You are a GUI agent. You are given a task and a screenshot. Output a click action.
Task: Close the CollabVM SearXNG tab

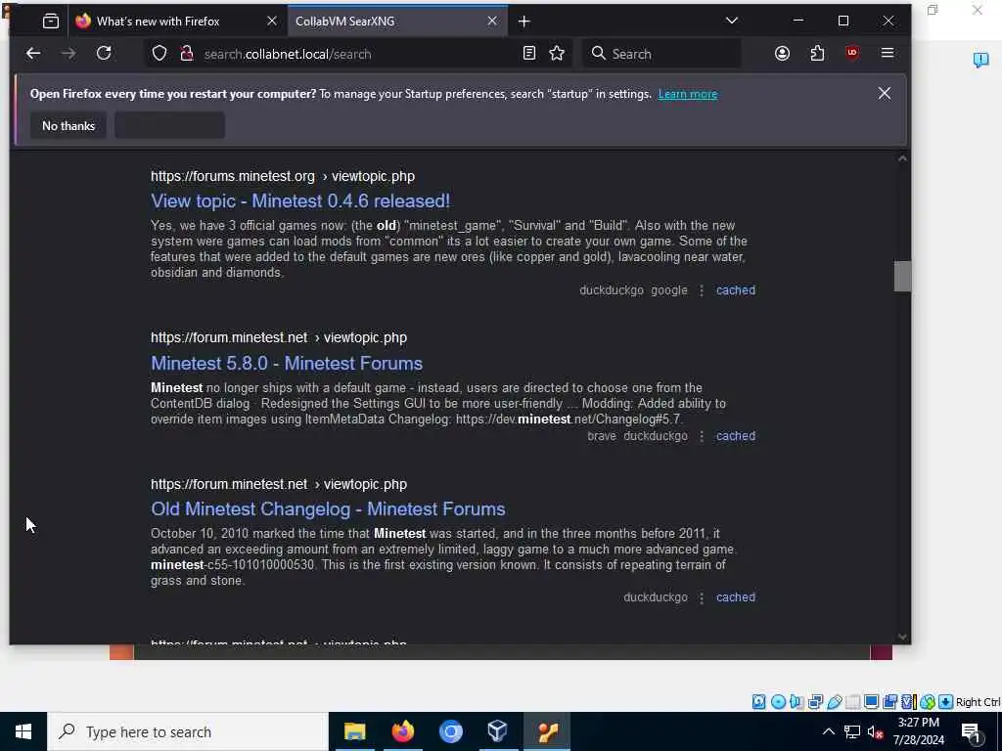pyautogui.click(x=492, y=22)
